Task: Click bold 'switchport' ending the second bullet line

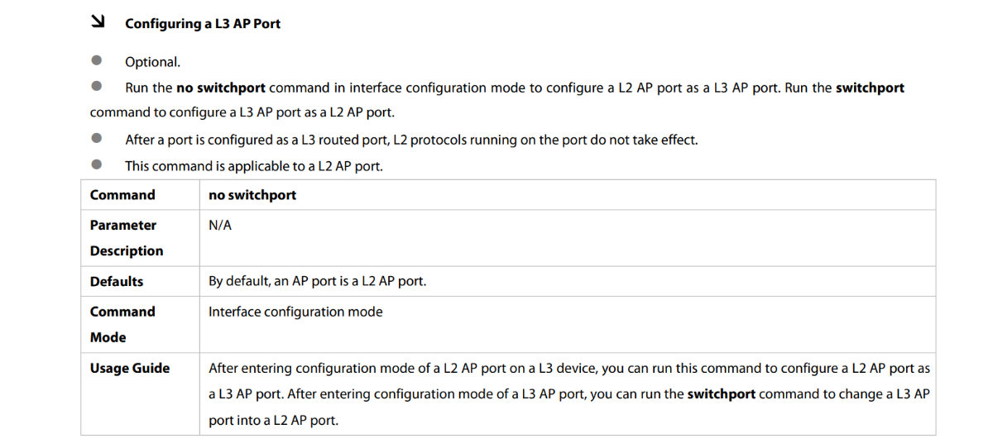Action: (871, 88)
